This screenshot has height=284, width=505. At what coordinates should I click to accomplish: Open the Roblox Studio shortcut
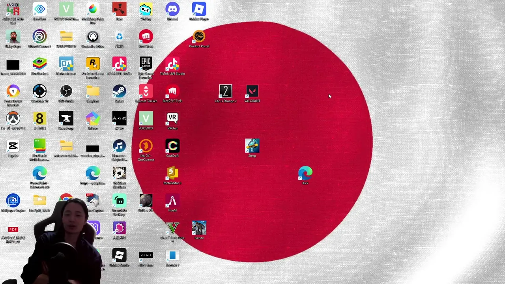(119, 256)
